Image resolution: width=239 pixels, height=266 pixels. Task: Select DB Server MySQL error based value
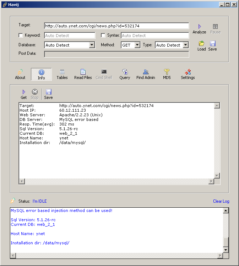coord(79,119)
